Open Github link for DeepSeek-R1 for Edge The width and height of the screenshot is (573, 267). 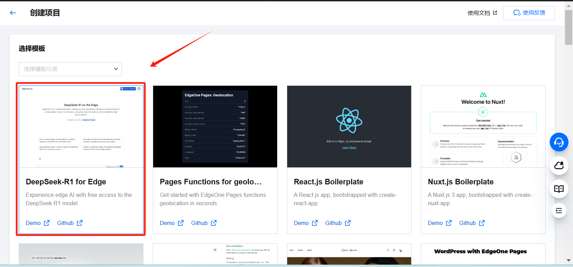(x=65, y=223)
